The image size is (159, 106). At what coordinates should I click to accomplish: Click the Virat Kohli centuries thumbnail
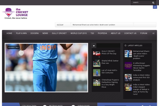(x=97, y=73)
